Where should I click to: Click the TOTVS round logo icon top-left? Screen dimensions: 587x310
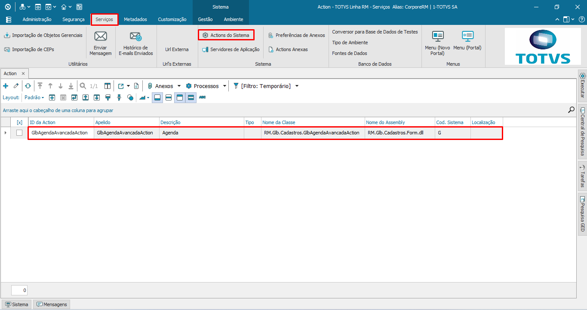click(7, 7)
